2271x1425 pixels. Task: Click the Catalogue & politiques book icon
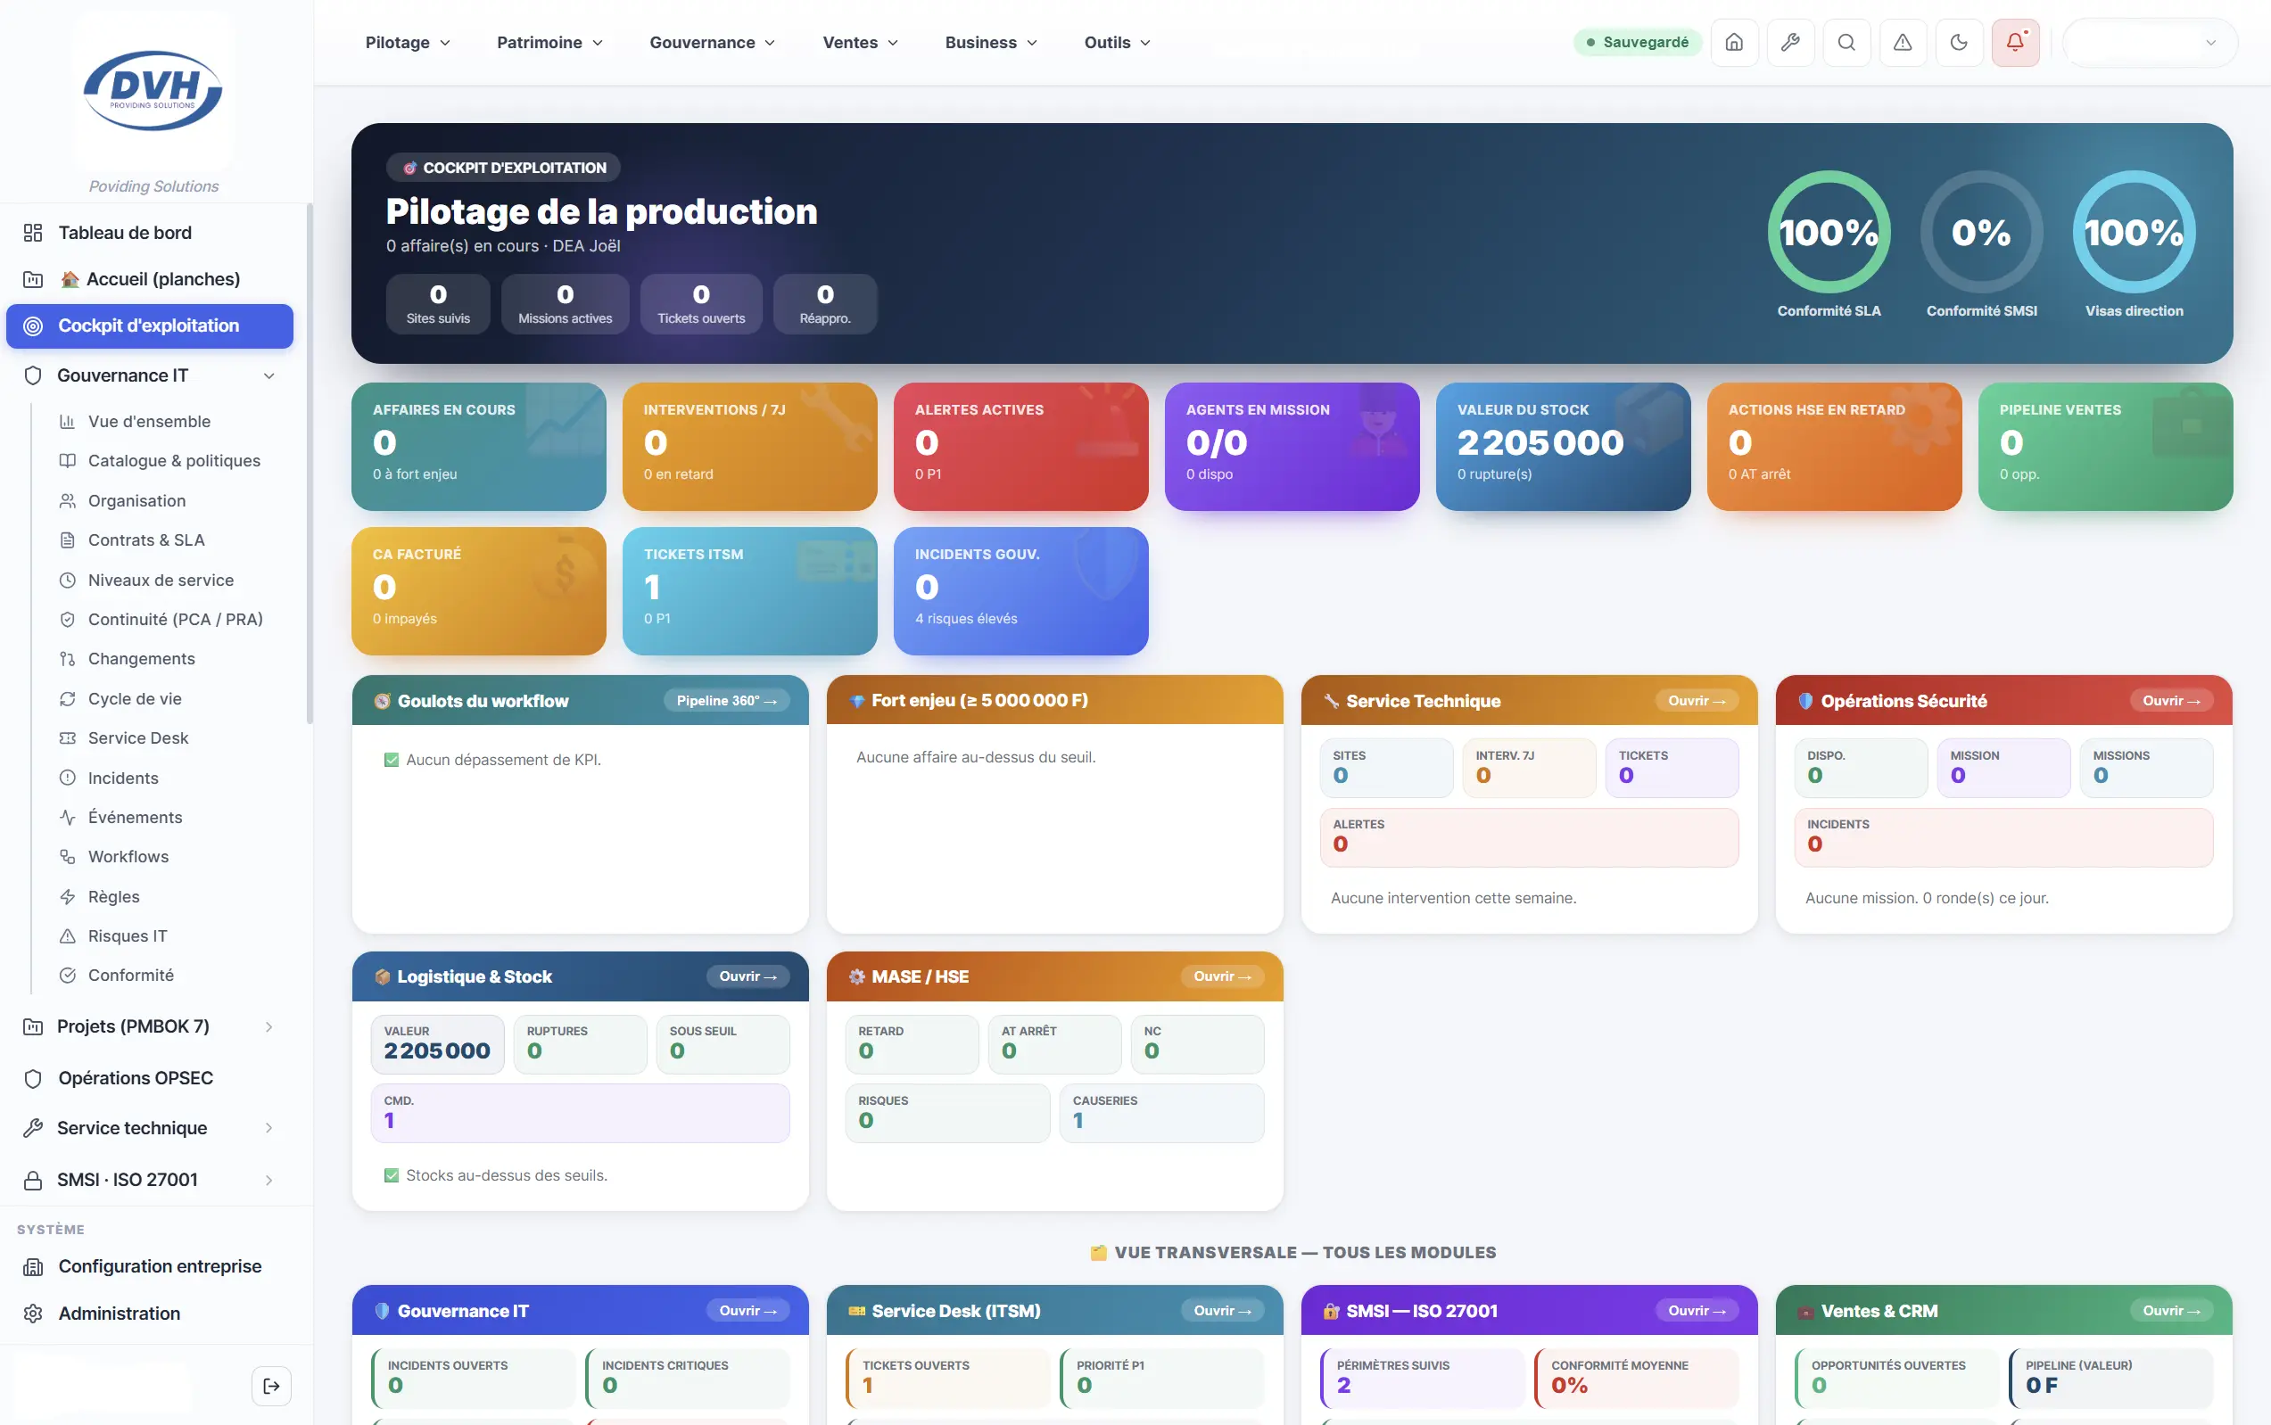[x=67, y=461]
